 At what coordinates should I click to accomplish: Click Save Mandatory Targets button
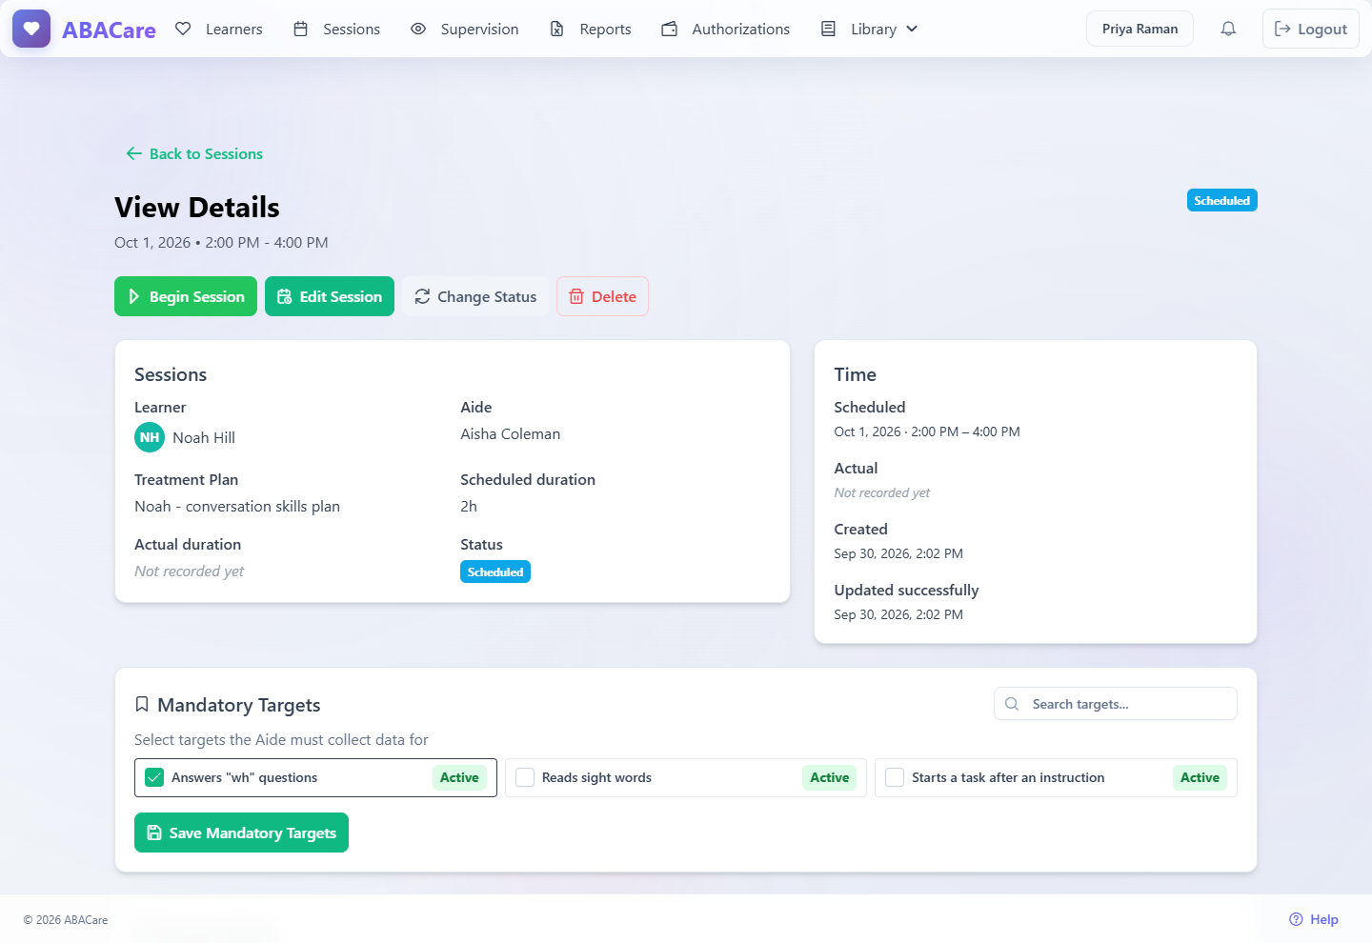pyautogui.click(x=241, y=833)
